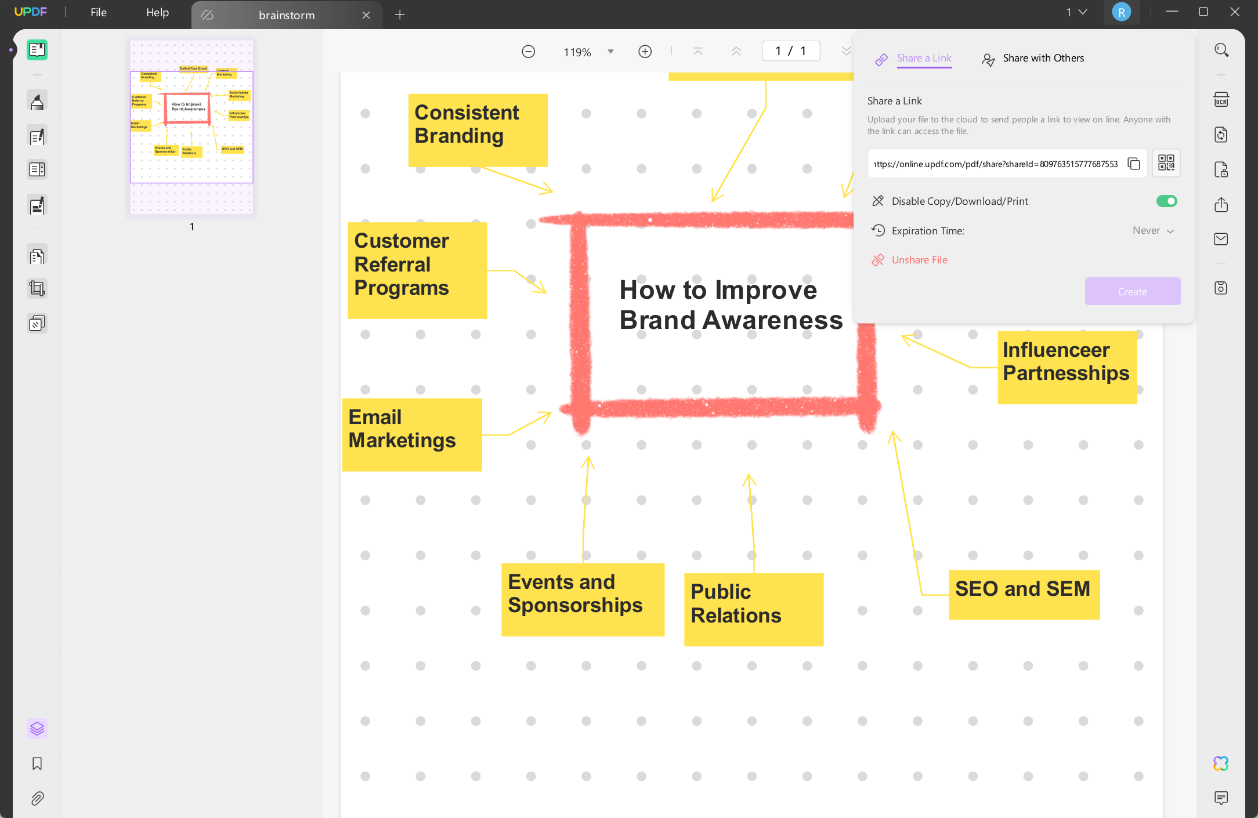Click the Unshare File link
1258x818 pixels.
[919, 259]
